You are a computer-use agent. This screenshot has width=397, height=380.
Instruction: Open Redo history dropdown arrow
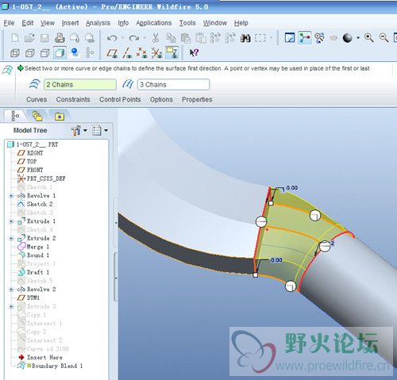[145, 38]
